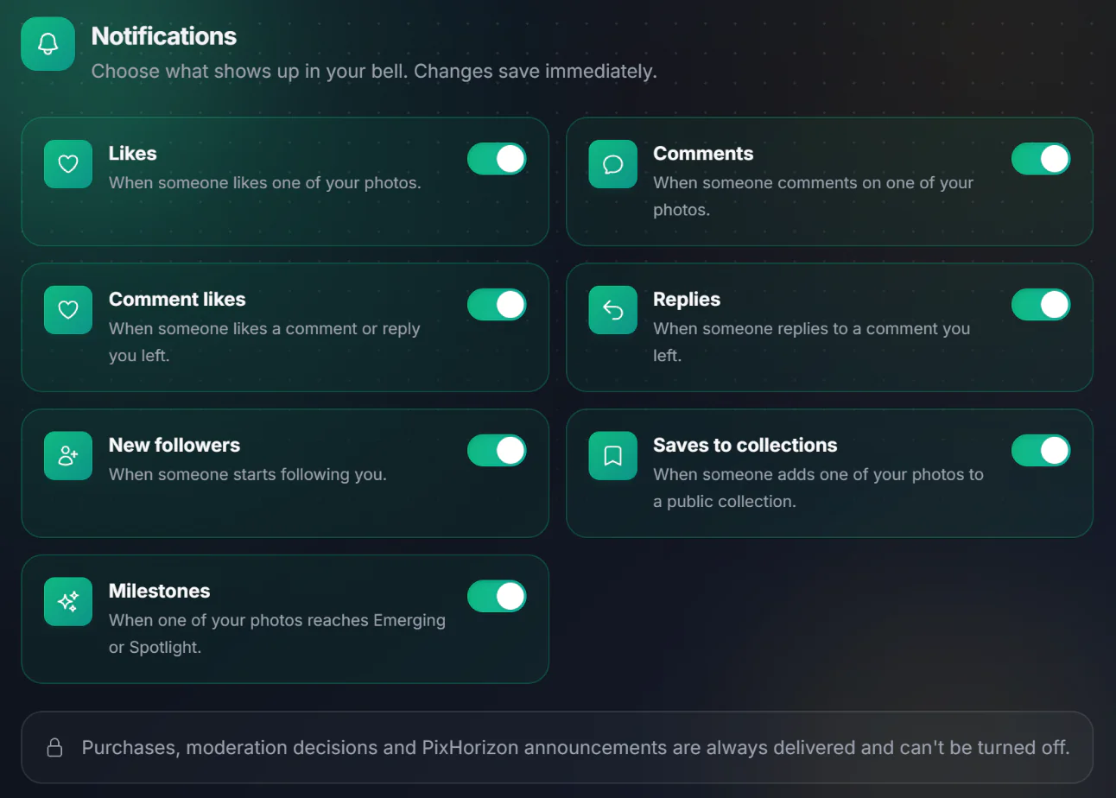Click the heart icon on Comment likes card
This screenshot has height=798, width=1116.
pyautogui.click(x=68, y=310)
